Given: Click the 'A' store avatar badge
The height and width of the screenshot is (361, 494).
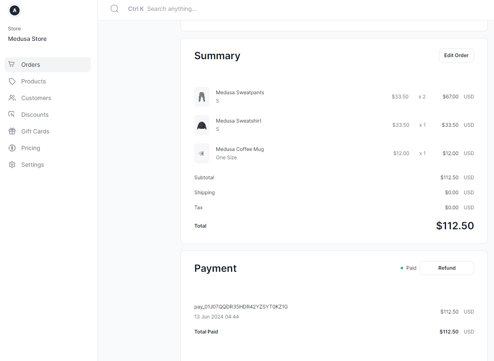Looking at the screenshot, I should pos(15,10).
